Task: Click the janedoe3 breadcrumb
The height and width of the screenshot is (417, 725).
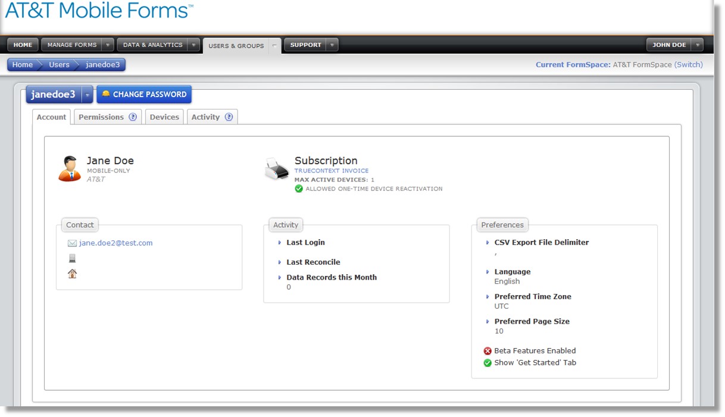Action: coord(103,65)
